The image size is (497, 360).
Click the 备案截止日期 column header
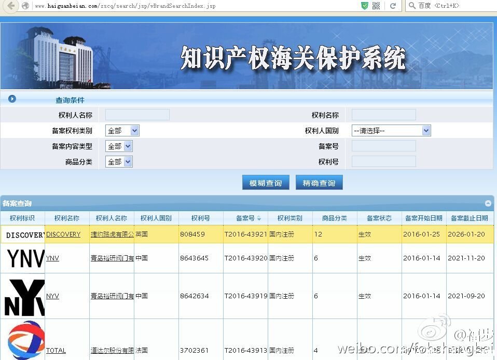(x=470, y=218)
